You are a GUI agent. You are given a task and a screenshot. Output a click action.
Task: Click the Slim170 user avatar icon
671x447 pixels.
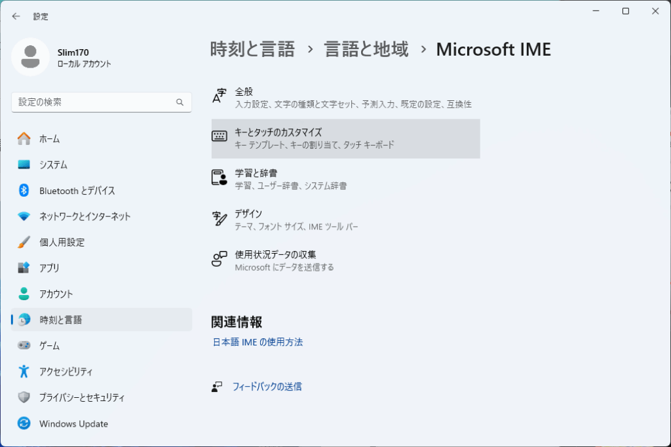30,57
